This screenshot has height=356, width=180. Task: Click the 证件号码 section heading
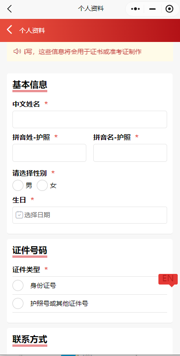30,250
